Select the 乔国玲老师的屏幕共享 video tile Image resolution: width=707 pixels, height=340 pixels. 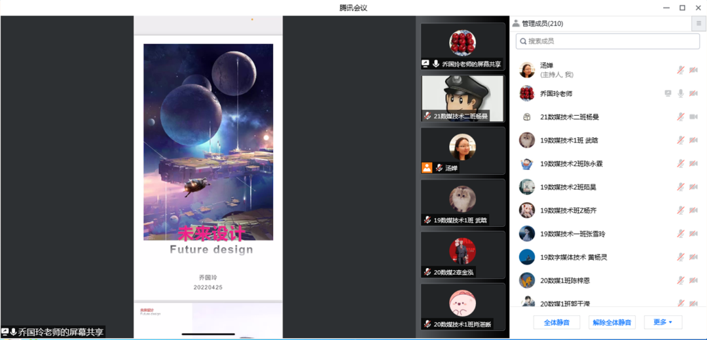tap(463, 46)
